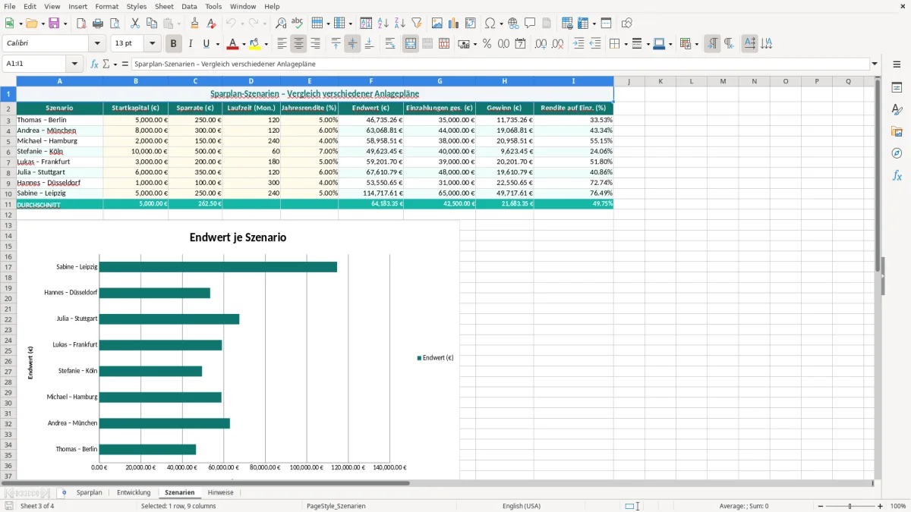Expand the Name Box dropdown
This screenshot has width=911, height=512.
[74, 64]
